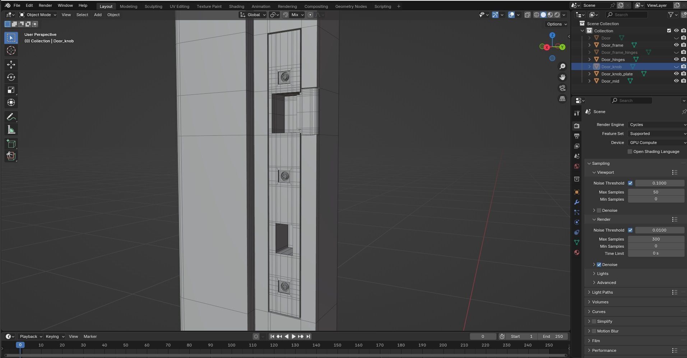Open the Object Data properties tab
Image resolution: width=687 pixels, height=358 pixels.
[x=577, y=242]
